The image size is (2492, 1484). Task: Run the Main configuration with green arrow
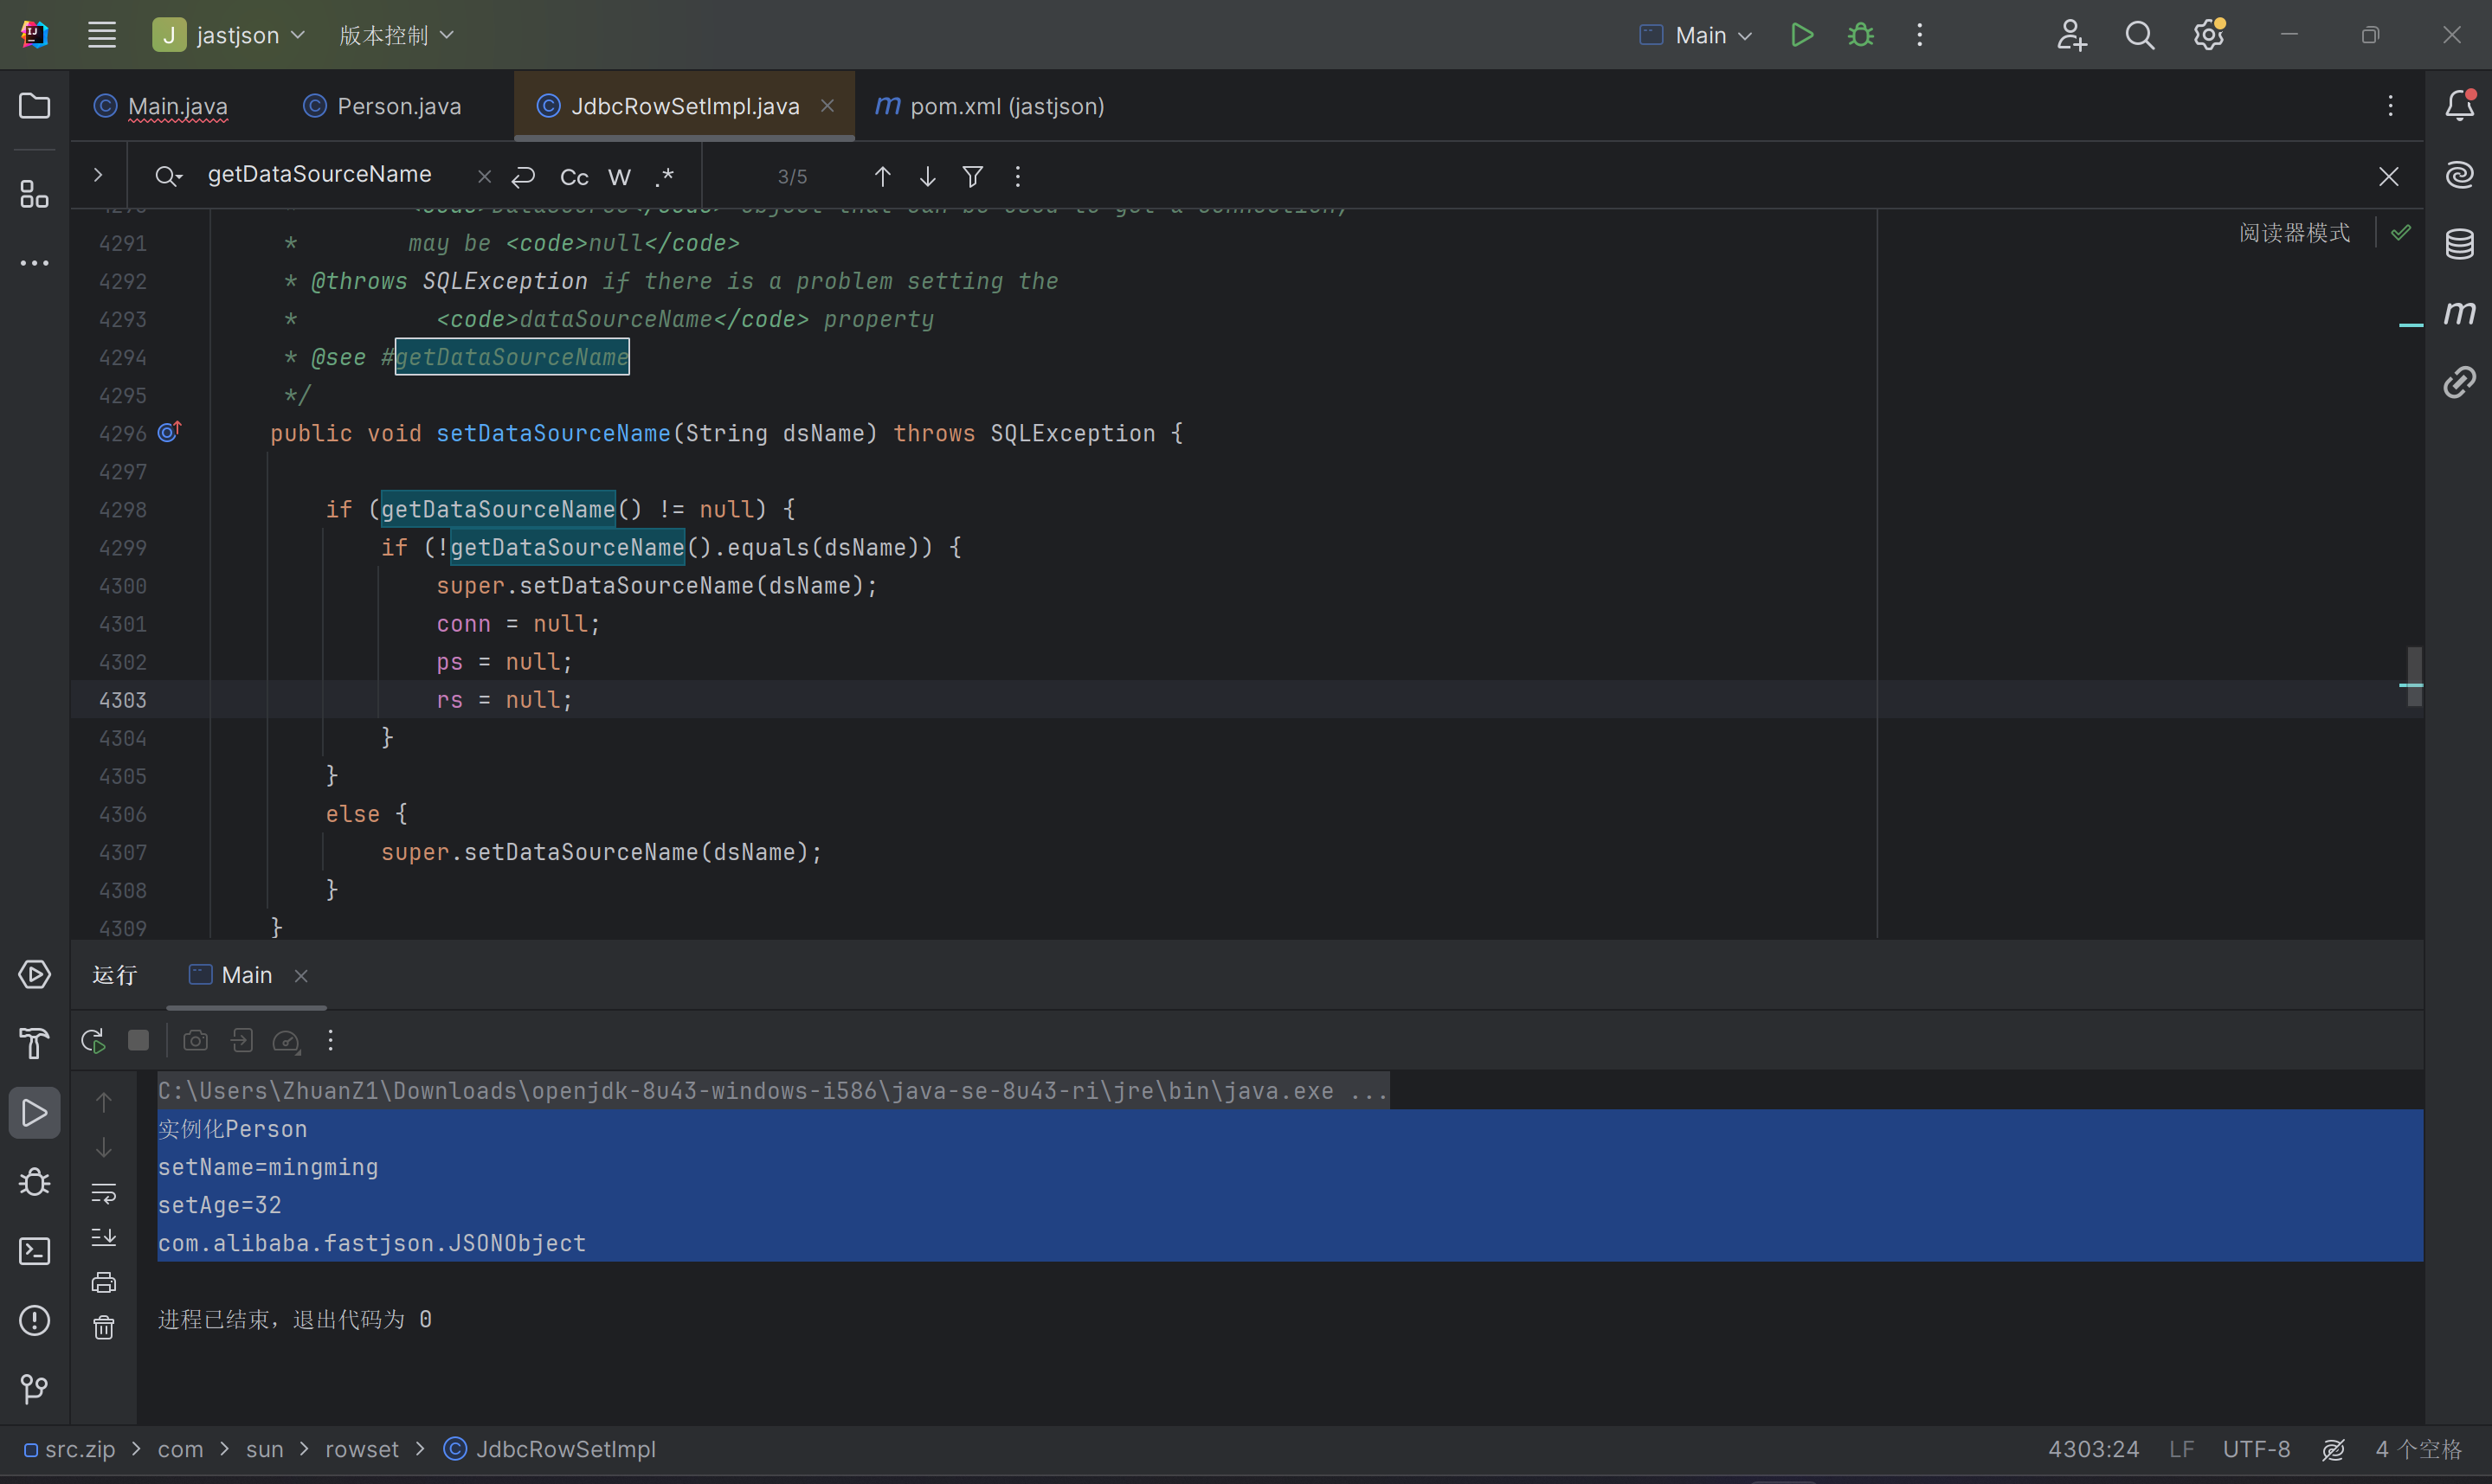pos(1801,35)
